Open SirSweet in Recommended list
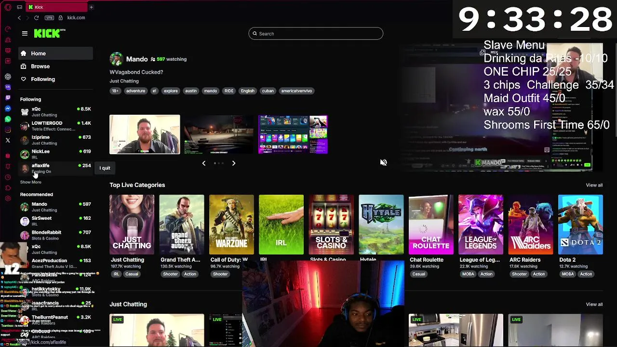617x347 pixels. 55,221
